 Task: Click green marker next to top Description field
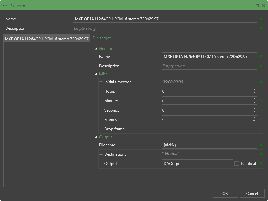click(261, 28)
